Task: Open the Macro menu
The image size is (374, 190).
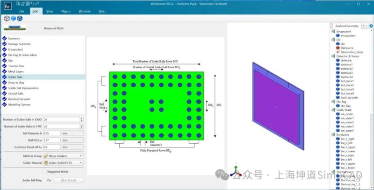Action: 65,11
